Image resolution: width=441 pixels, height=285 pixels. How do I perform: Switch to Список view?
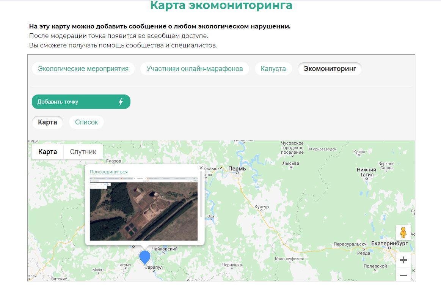(x=86, y=122)
